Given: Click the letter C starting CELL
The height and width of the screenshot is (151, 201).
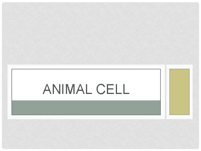Looking at the screenshot, I should click(101, 89).
